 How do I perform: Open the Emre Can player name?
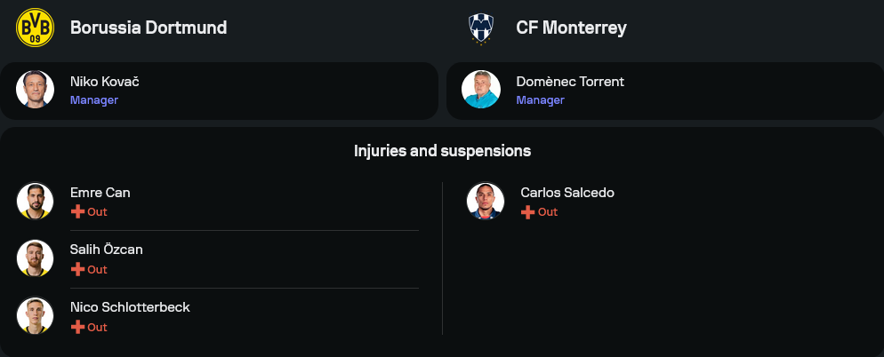click(100, 193)
